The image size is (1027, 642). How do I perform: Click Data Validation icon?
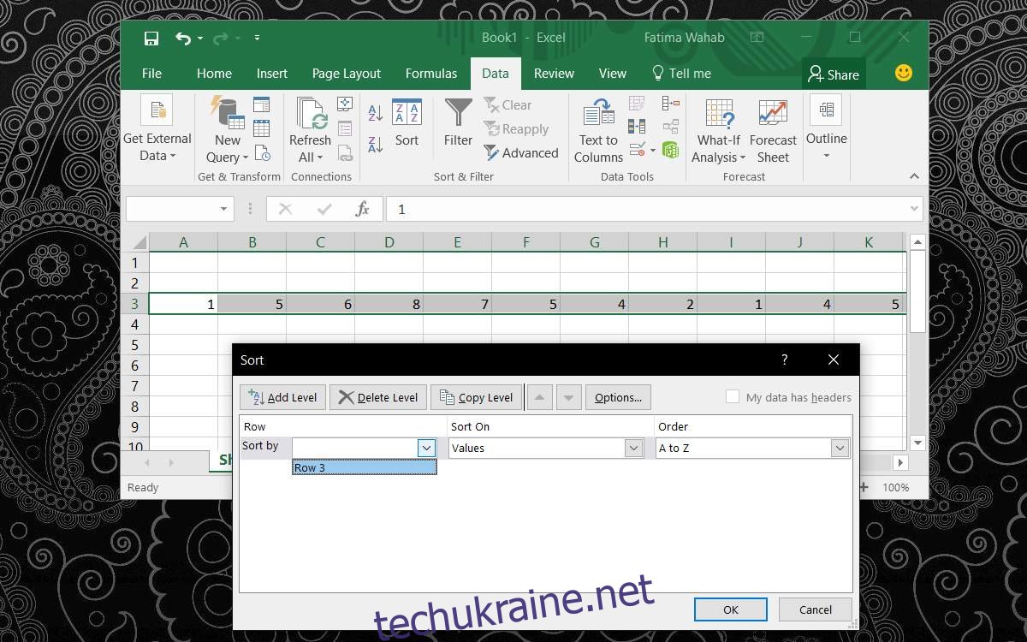coord(637,150)
